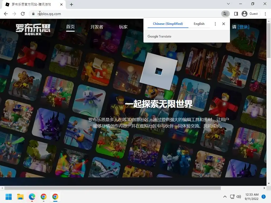Viewport: 271px width, 203px height.
Task: Click the purple dragon game thumbnail
Action: pyautogui.click(x=49, y=125)
